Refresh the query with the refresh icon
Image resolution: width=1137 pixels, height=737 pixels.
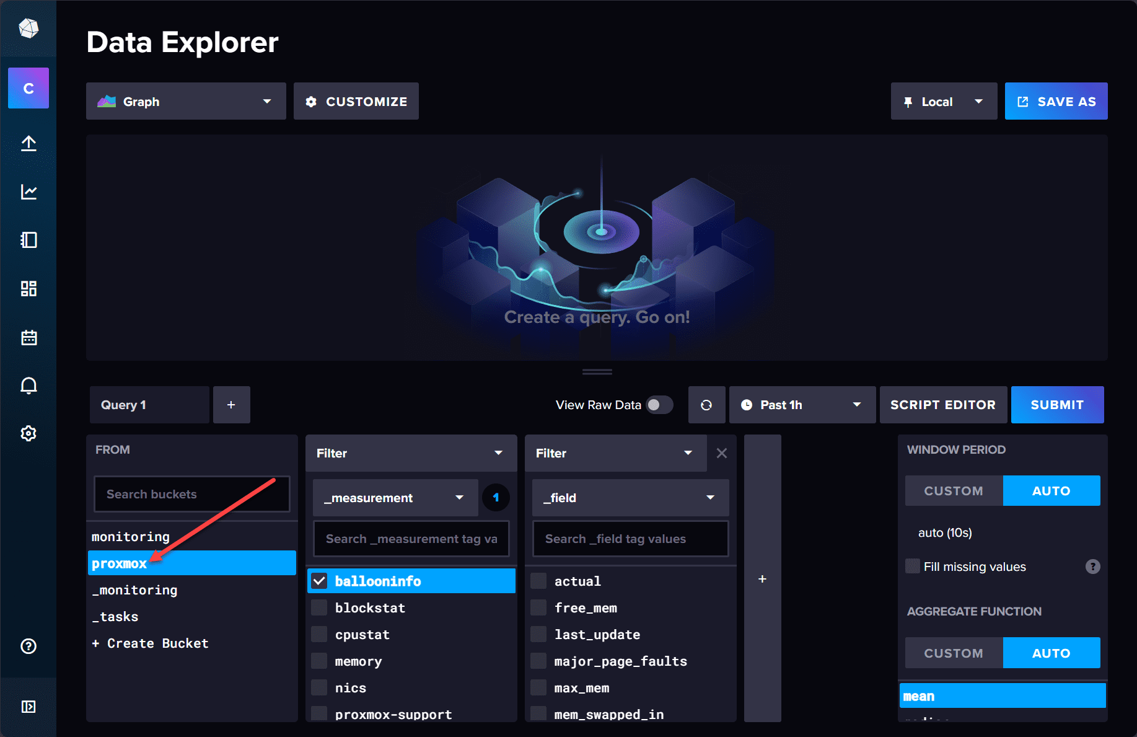706,404
